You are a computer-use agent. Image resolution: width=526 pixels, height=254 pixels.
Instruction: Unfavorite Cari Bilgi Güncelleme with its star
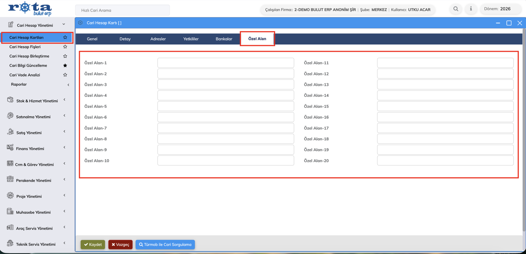(x=65, y=66)
